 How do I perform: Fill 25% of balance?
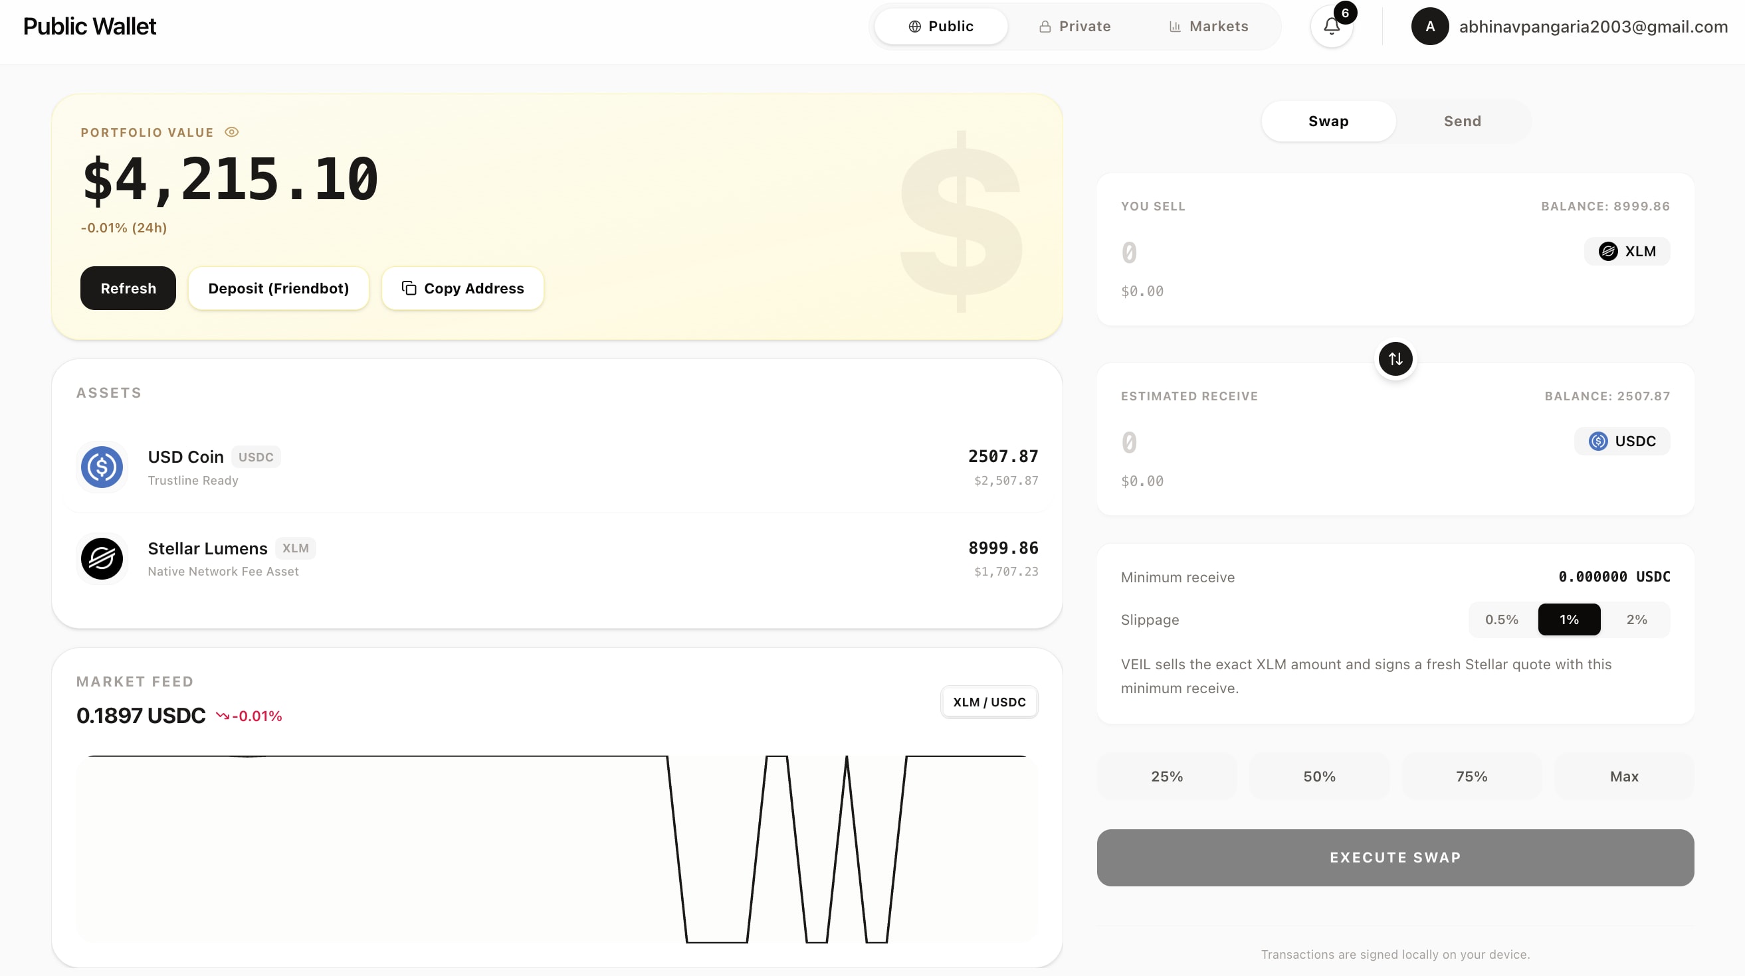point(1166,776)
